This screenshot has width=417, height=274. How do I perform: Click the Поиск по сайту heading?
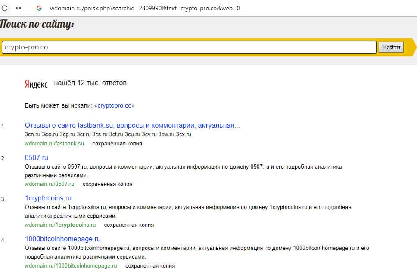tap(37, 24)
